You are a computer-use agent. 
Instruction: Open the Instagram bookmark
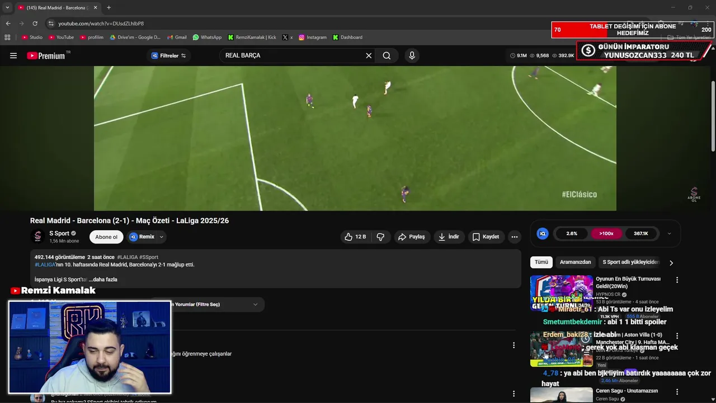click(312, 38)
